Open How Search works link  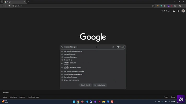(33, 97)
